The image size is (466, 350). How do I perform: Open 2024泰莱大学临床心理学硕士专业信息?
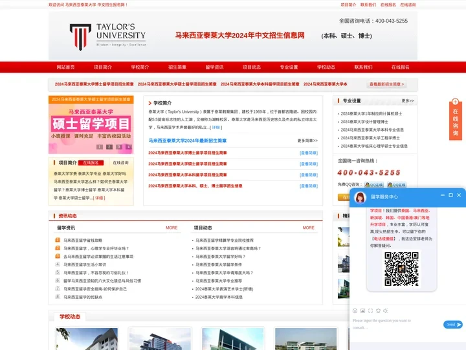(374, 146)
